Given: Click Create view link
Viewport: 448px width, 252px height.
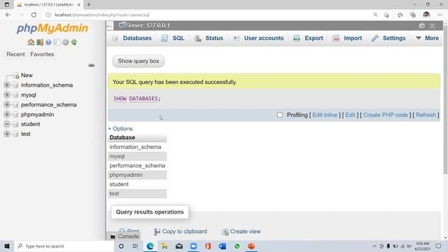Looking at the screenshot, I should coord(245,232).
